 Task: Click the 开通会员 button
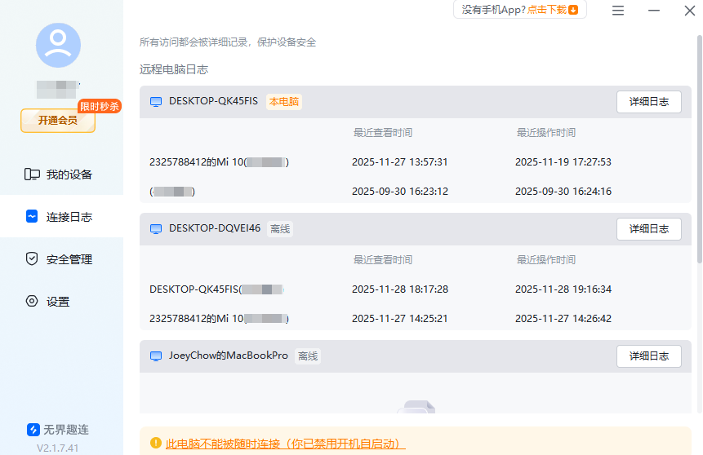tap(58, 121)
